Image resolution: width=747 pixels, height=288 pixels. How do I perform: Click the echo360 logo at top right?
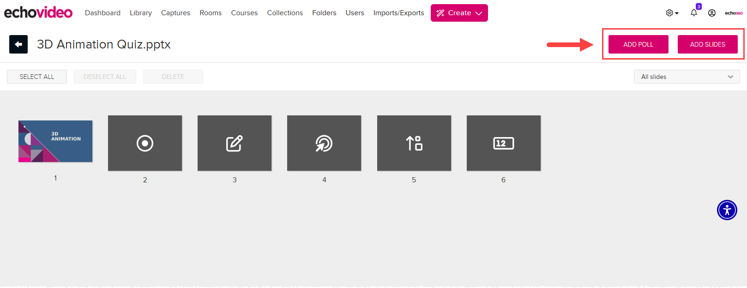[734, 13]
